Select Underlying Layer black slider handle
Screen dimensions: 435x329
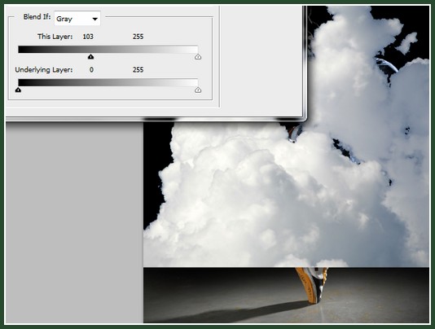click(x=18, y=90)
